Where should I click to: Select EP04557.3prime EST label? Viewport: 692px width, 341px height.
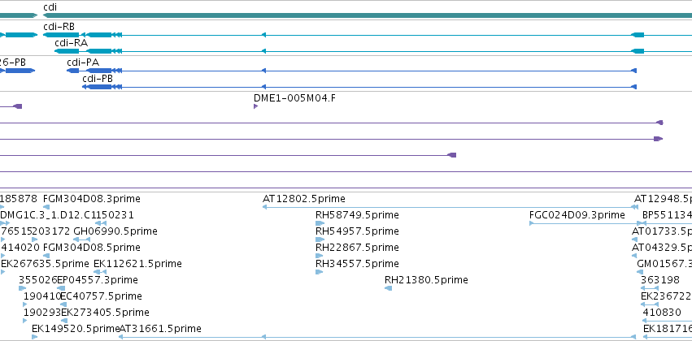click(98, 280)
